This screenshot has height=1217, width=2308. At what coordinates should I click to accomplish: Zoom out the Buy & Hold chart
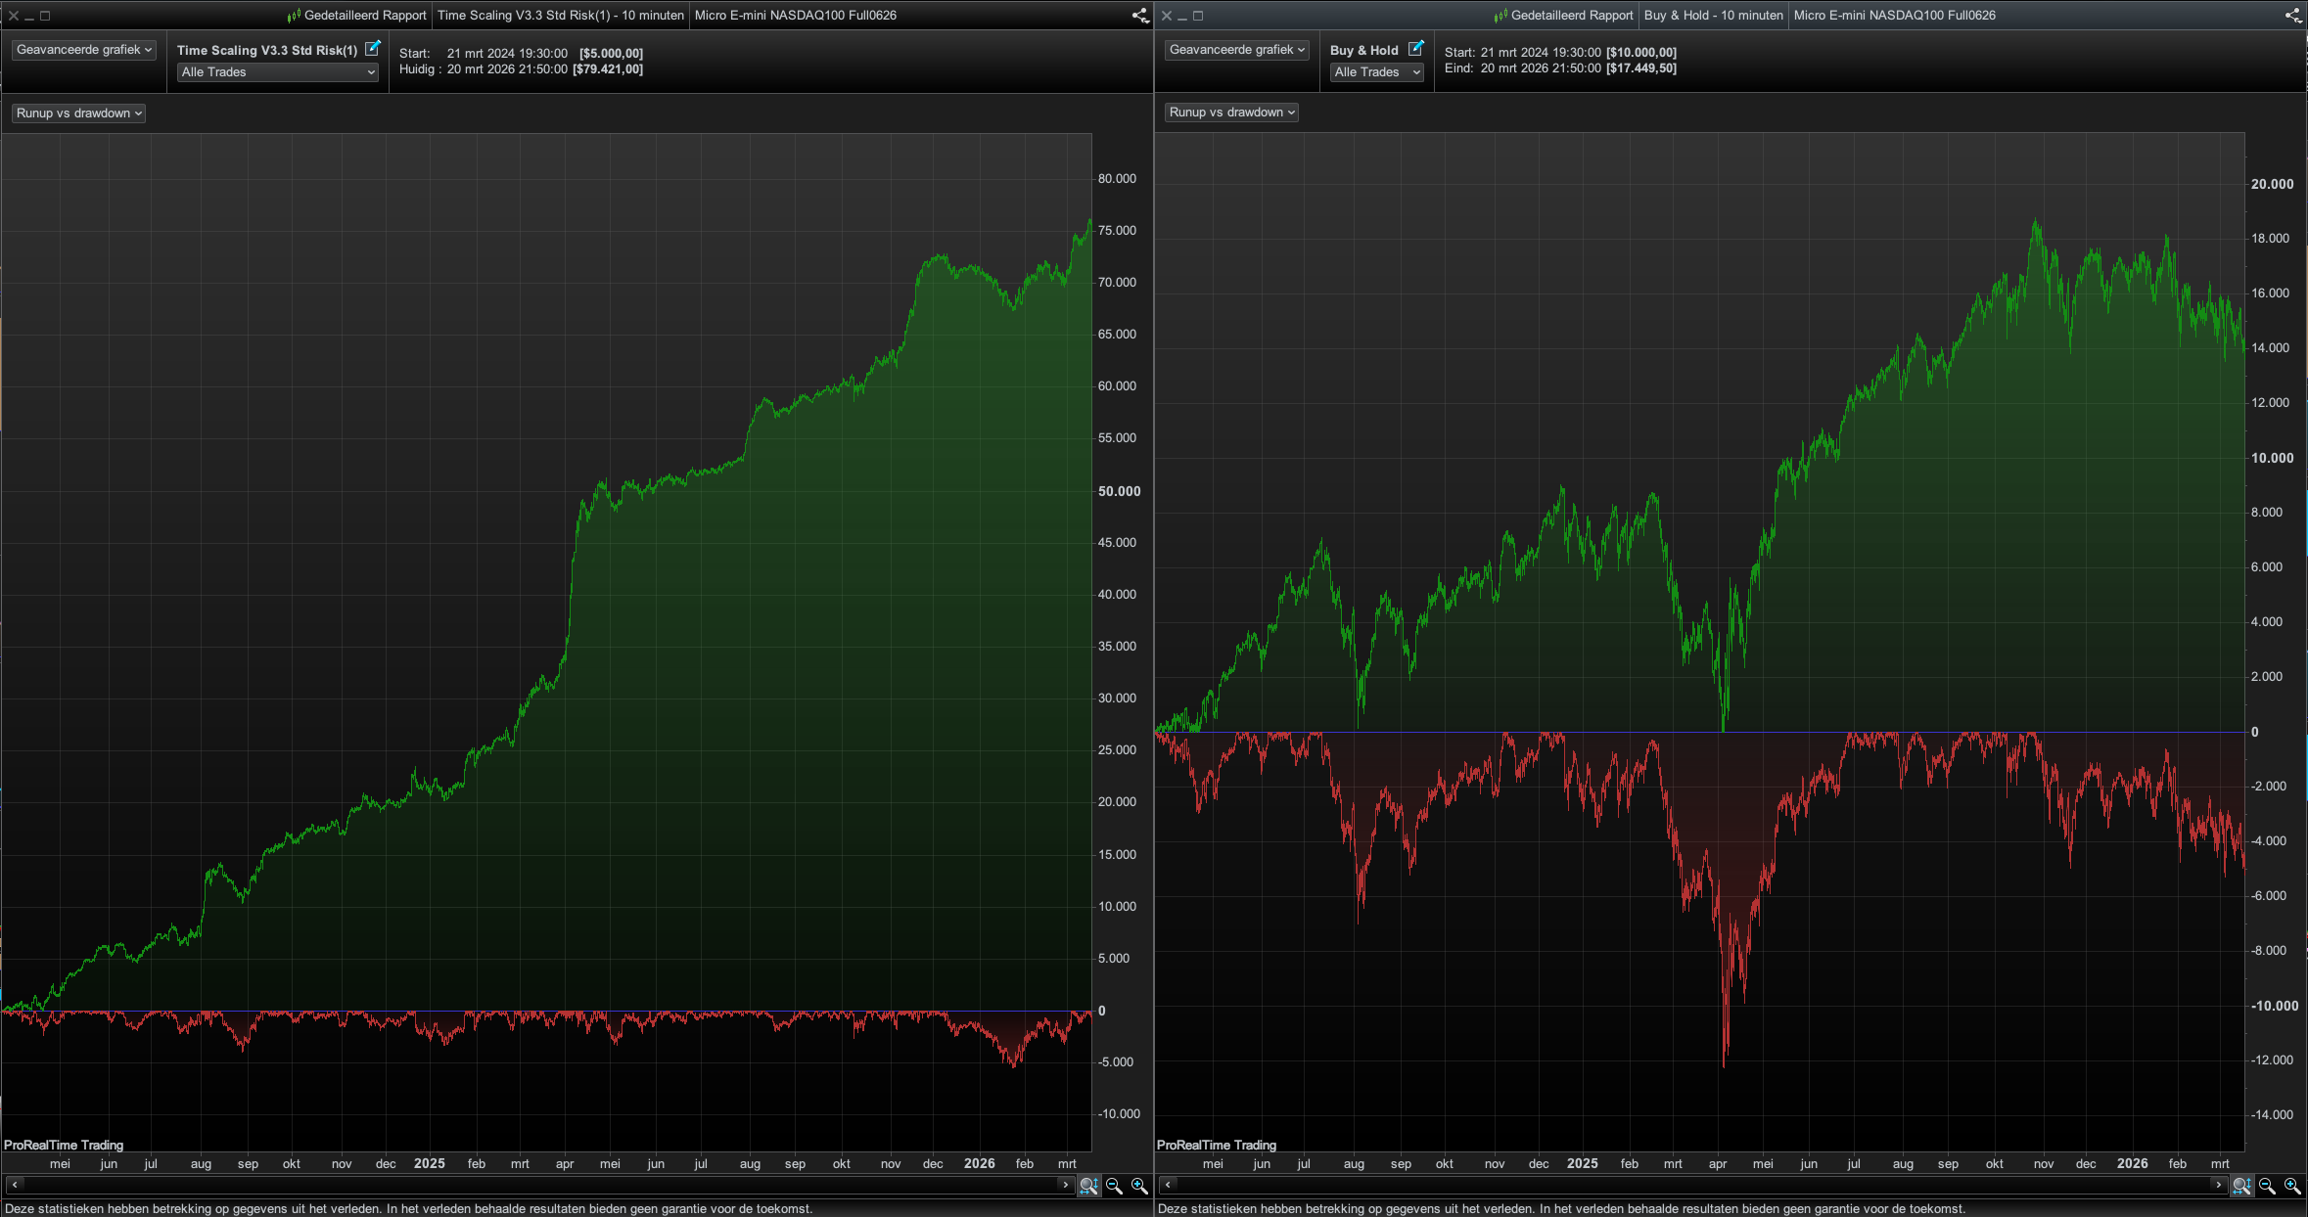click(2267, 1186)
